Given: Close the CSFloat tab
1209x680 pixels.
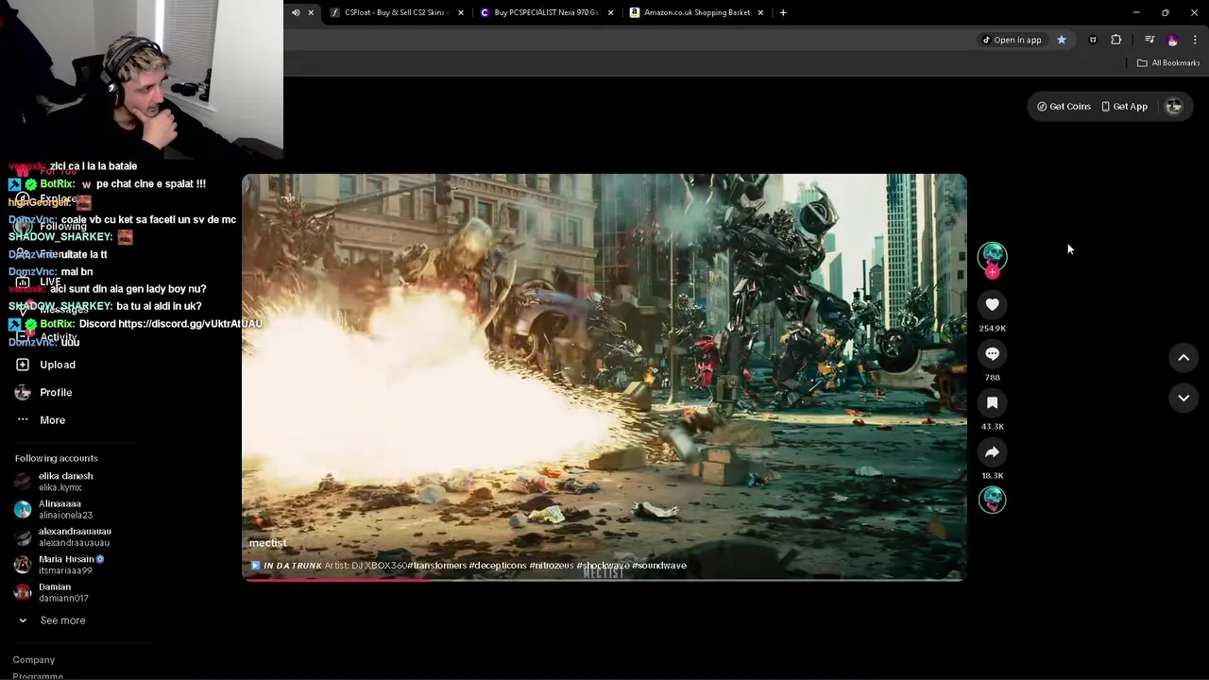Looking at the screenshot, I should (461, 12).
